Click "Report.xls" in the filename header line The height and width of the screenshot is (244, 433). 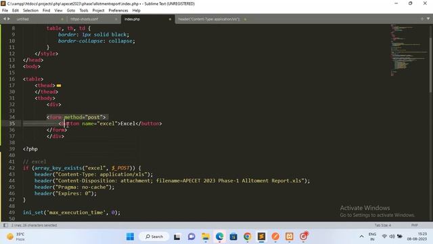(x=286, y=181)
